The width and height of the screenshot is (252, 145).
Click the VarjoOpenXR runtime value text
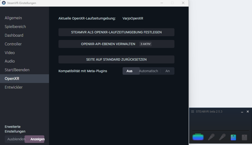[133, 18]
